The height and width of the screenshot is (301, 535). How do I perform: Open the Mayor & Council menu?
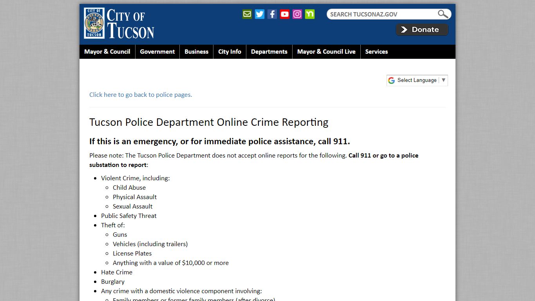coord(107,52)
